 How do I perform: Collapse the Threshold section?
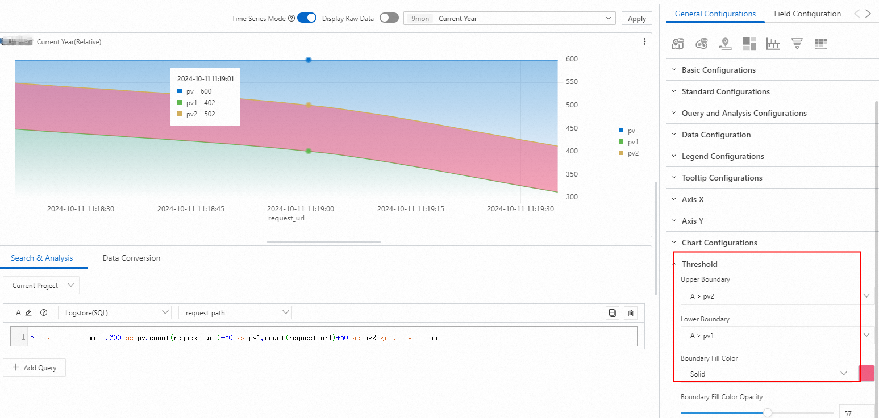click(773, 264)
